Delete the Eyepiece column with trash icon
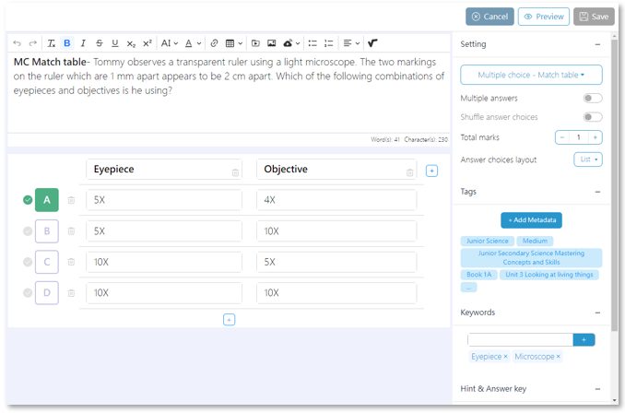 (235, 172)
